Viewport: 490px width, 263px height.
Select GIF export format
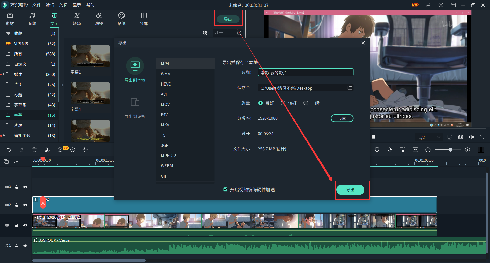[x=185, y=176]
